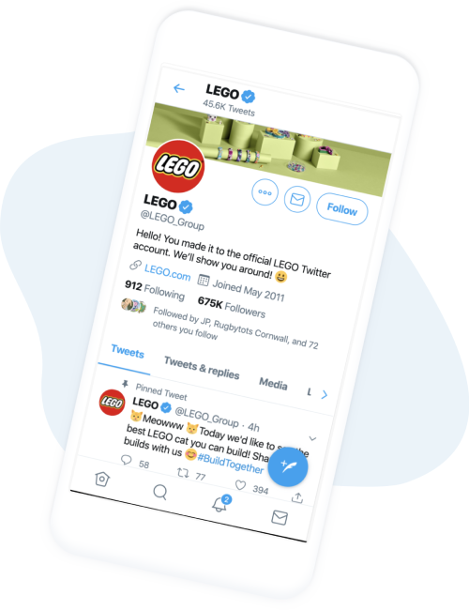
Task: Follow the LEGO account
Action: pos(341,209)
